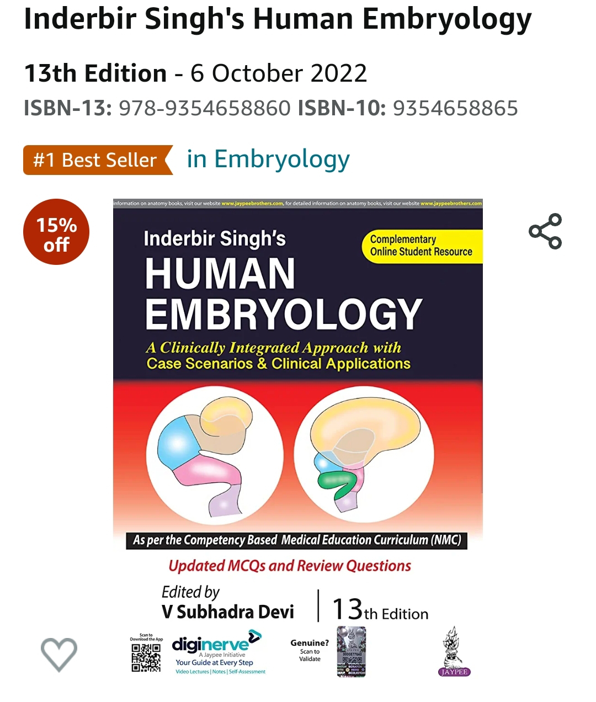Tap the editor name V Subhadra Devi
This screenshot has height=702, width=596.
click(x=228, y=611)
